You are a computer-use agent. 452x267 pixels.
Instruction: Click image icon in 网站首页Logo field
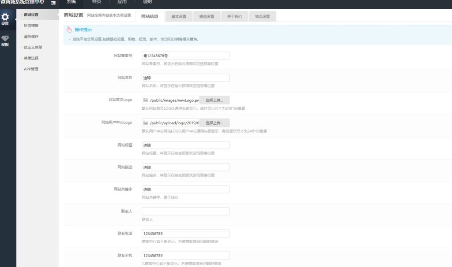pyautogui.click(x=145, y=100)
